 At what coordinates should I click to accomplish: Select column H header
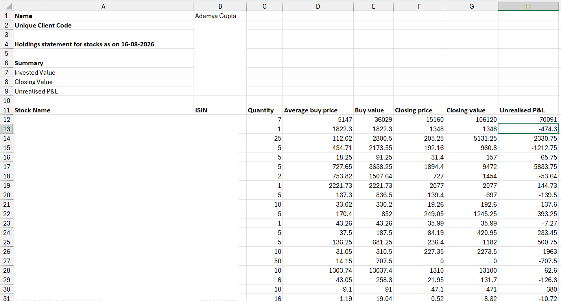528,6
